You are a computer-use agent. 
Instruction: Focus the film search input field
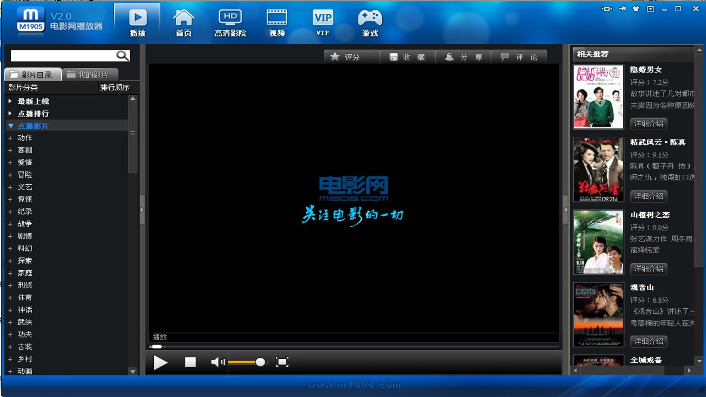[x=63, y=56]
